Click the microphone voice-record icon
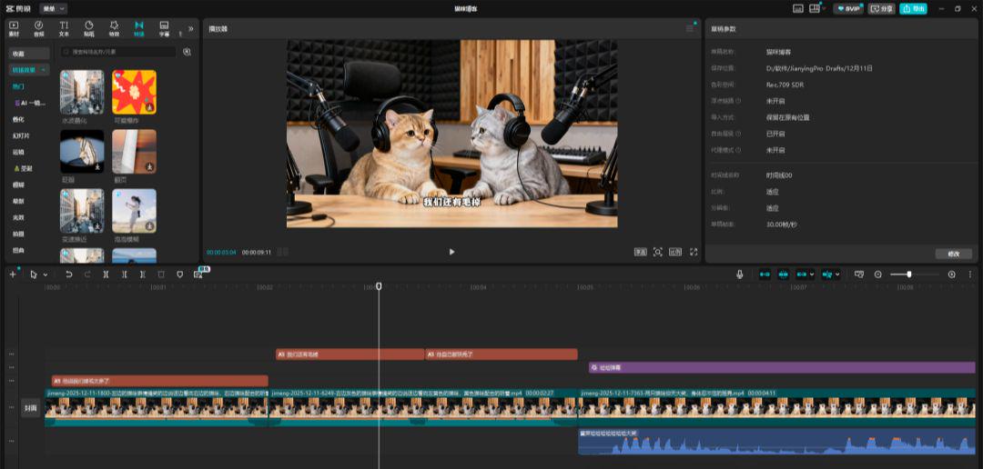 (739, 274)
